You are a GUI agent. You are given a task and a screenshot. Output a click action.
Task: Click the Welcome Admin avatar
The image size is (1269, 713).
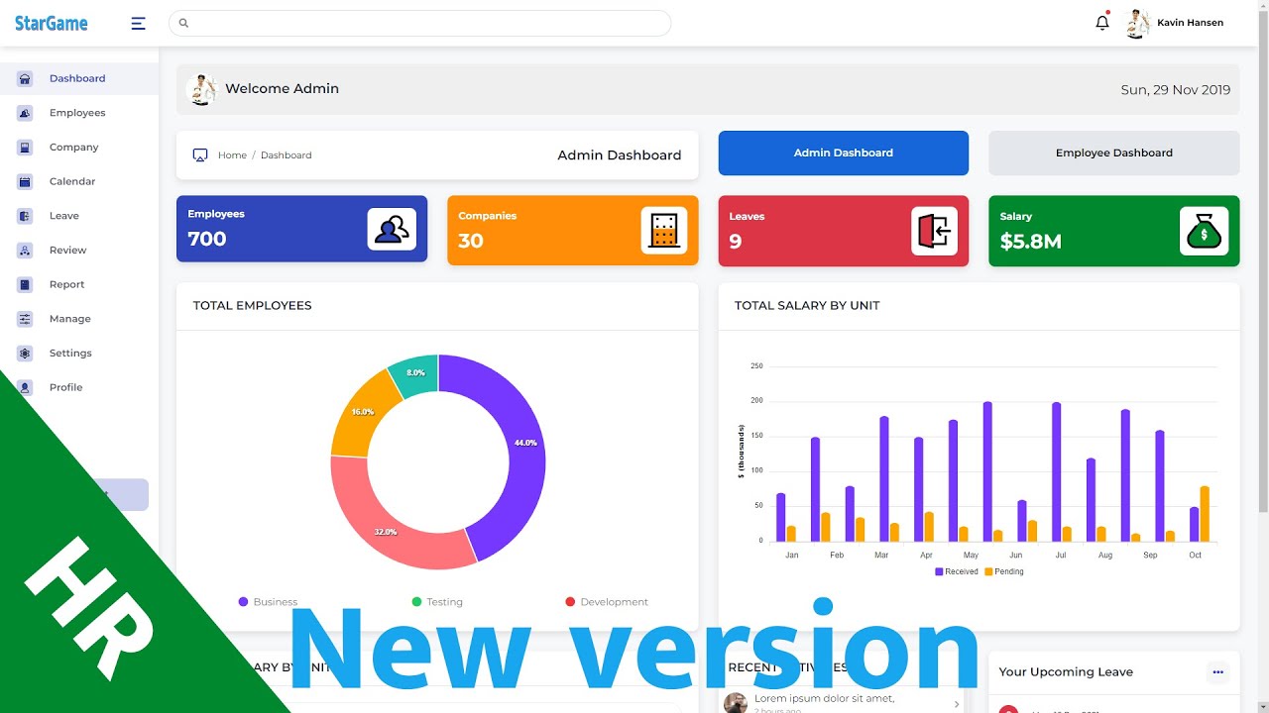coord(201,89)
